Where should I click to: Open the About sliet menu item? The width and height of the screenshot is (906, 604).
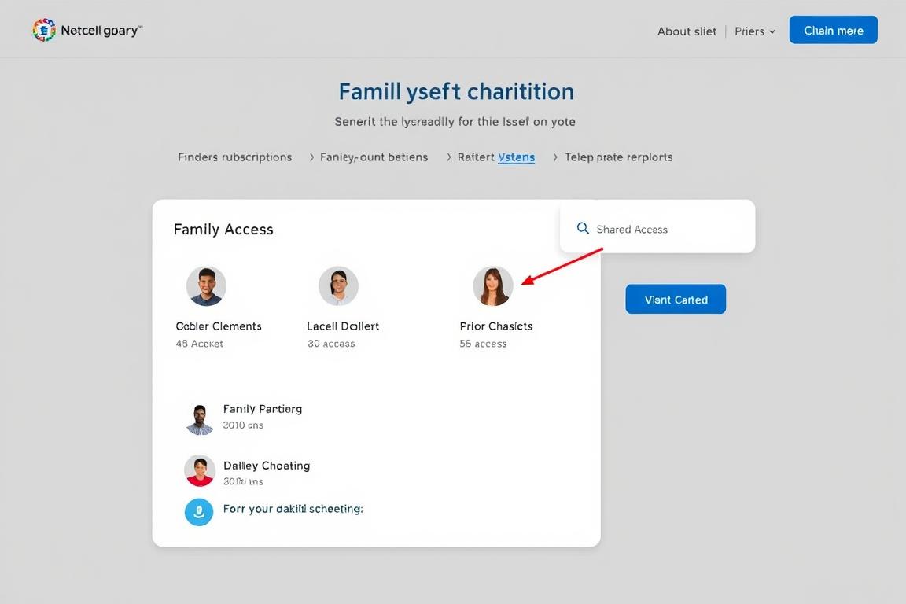click(x=687, y=31)
